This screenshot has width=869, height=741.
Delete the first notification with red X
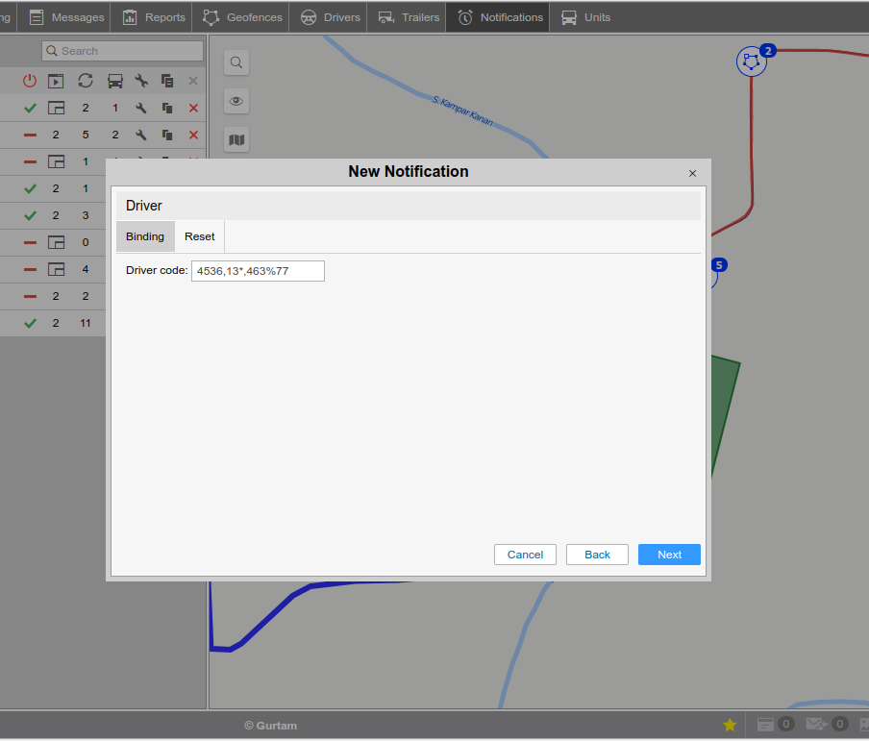point(193,109)
